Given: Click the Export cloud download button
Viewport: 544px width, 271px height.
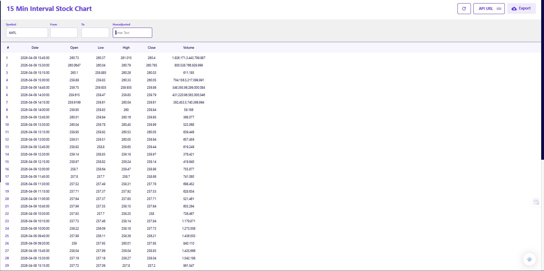Looking at the screenshot, I should [x=521, y=8].
